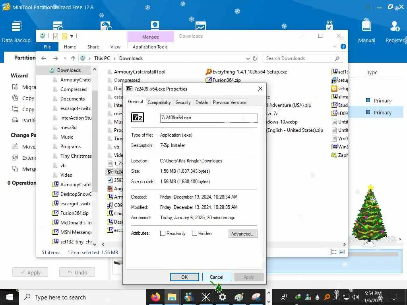
Task: Open address bar history dropdown
Action: point(248,59)
